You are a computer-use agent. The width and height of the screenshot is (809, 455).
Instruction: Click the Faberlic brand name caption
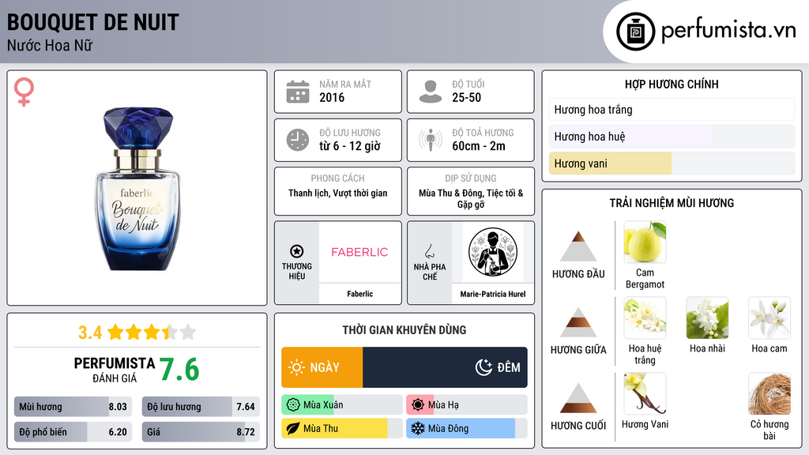coord(359,294)
